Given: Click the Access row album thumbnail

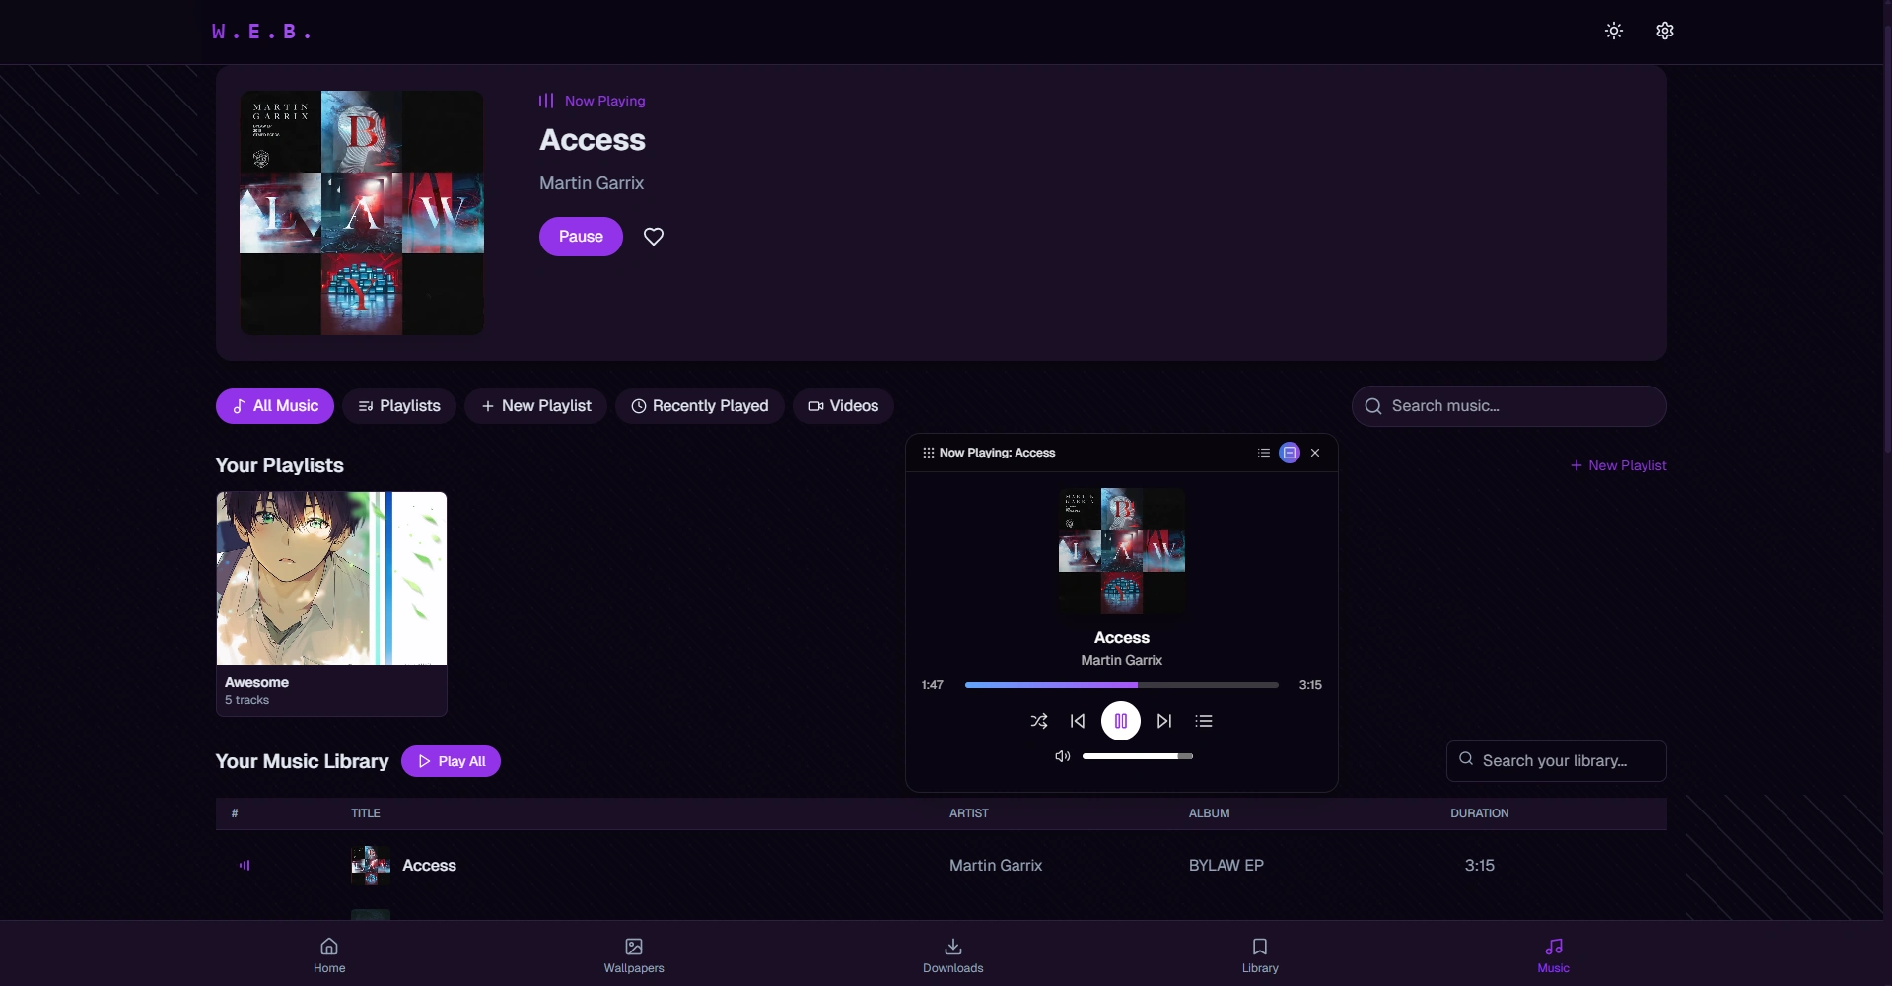Looking at the screenshot, I should pyautogui.click(x=371, y=866).
